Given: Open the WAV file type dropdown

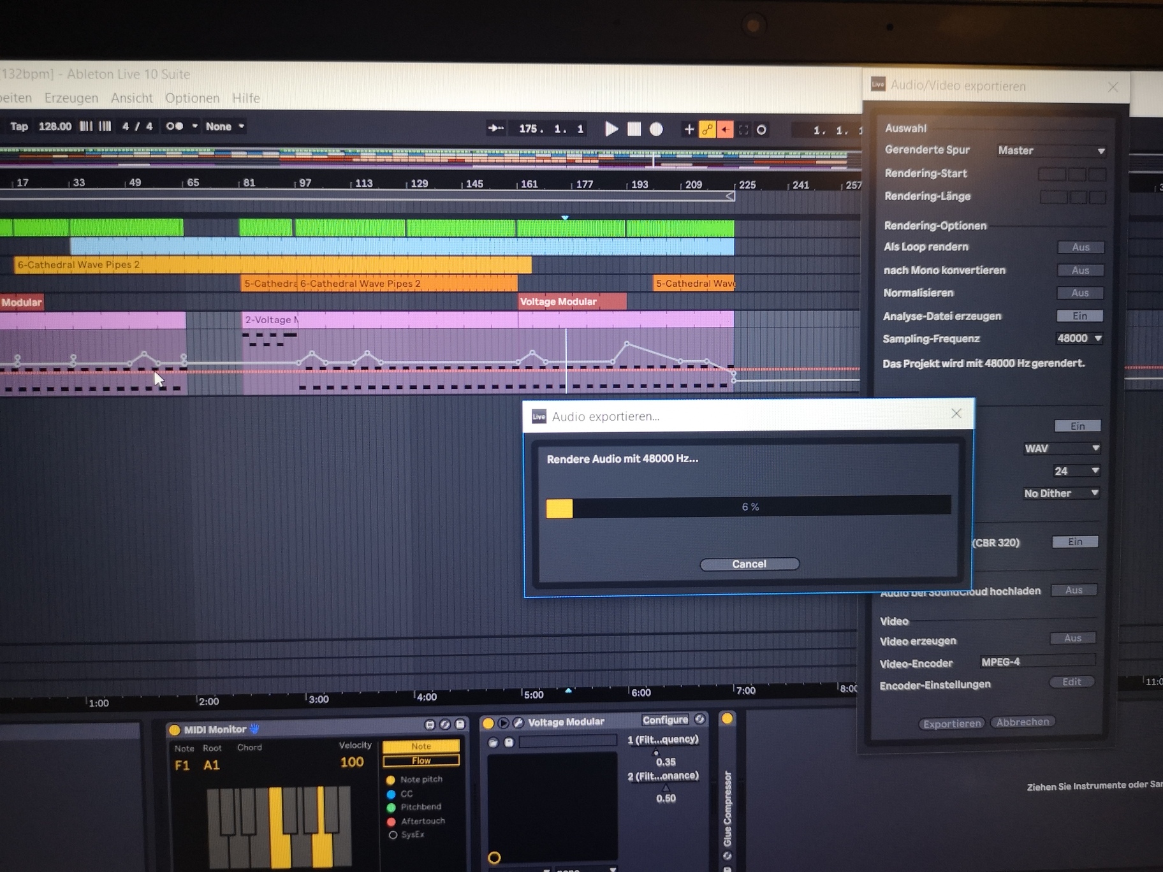Looking at the screenshot, I should pyautogui.click(x=1061, y=448).
